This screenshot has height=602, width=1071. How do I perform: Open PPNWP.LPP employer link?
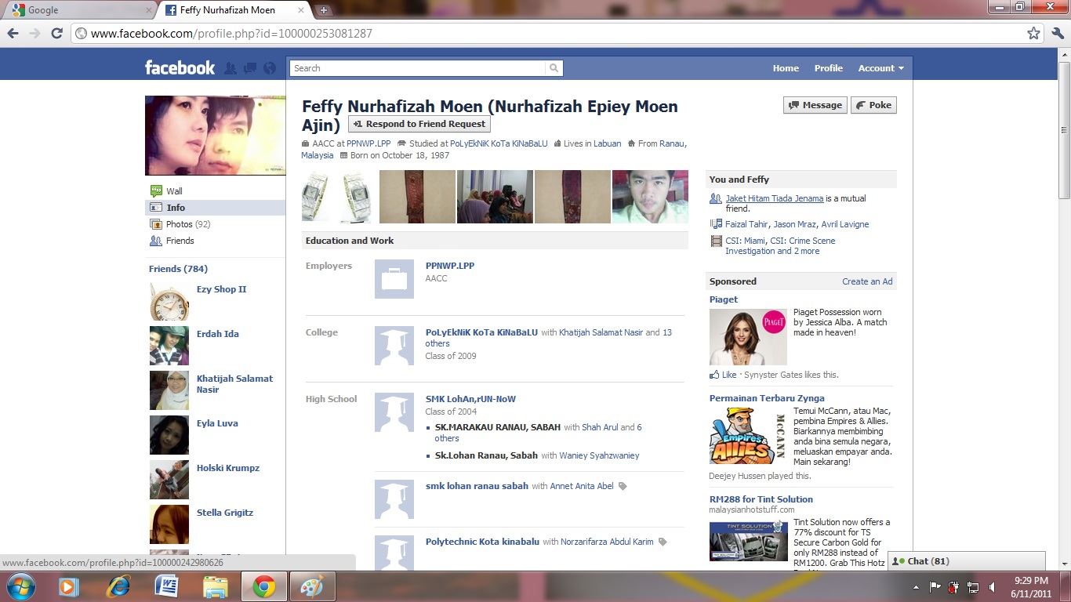click(x=450, y=266)
